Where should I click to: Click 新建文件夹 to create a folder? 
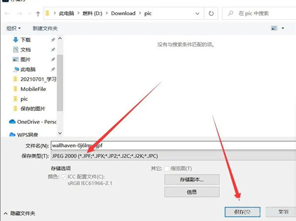coord(45,29)
